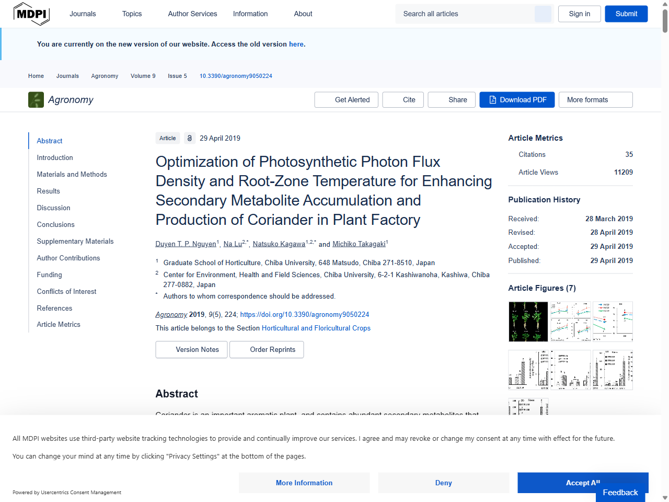
Task: Click the Download PDF button
Action: pos(517,100)
